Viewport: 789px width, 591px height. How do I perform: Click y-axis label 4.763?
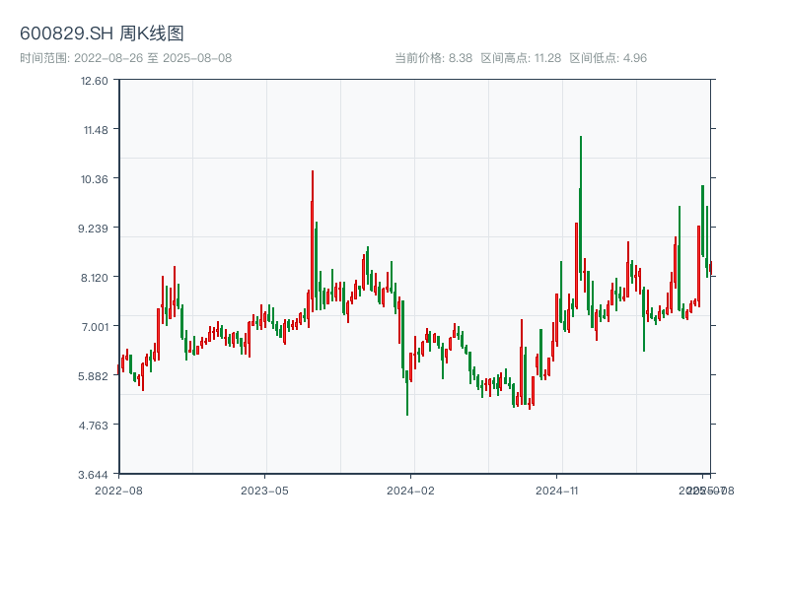pos(93,426)
